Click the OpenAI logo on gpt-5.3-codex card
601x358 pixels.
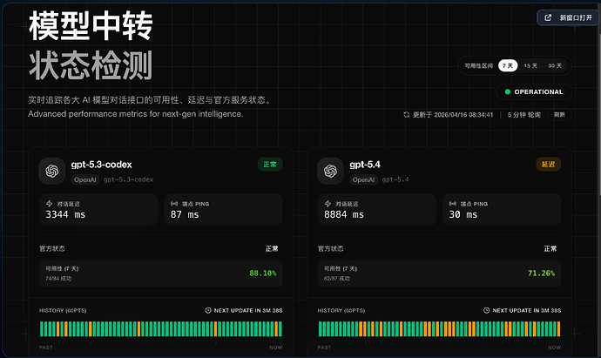pos(52,171)
